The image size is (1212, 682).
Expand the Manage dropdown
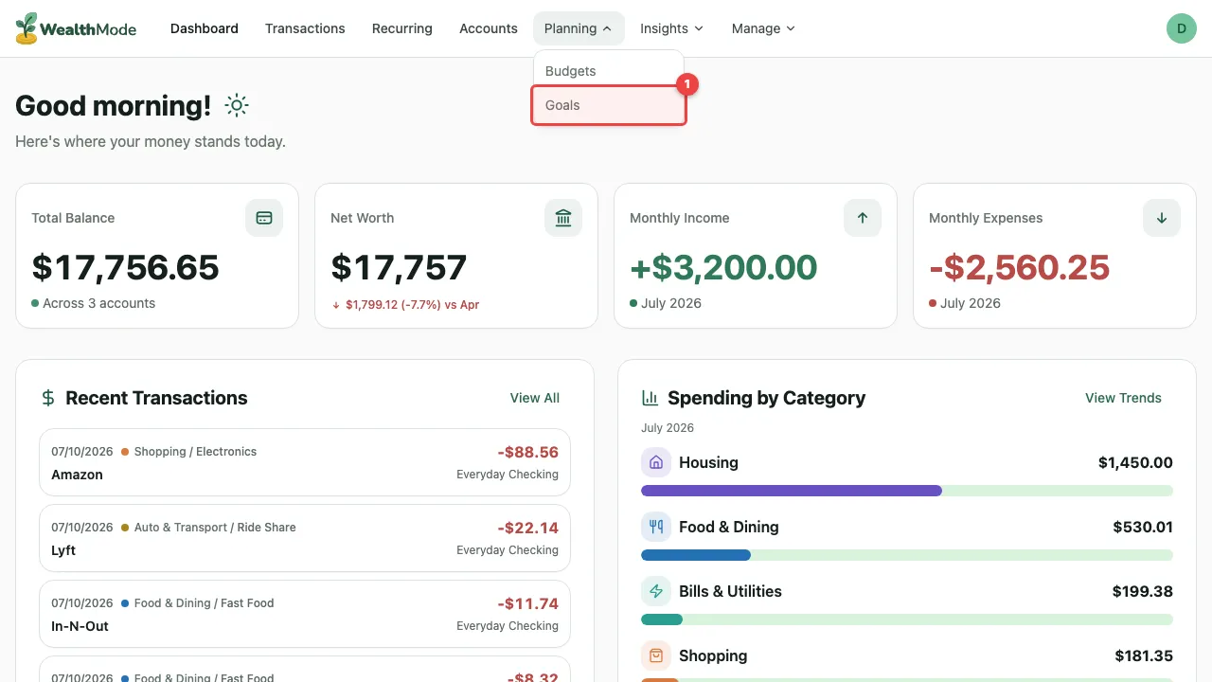pos(763,28)
